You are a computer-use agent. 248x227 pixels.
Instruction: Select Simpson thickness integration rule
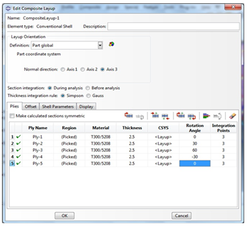coord(62,96)
